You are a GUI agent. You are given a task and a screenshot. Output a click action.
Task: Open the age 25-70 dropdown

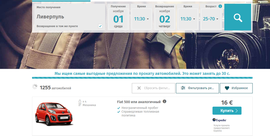[x=211, y=19]
